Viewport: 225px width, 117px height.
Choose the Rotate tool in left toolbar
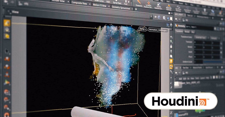(x=7, y=67)
